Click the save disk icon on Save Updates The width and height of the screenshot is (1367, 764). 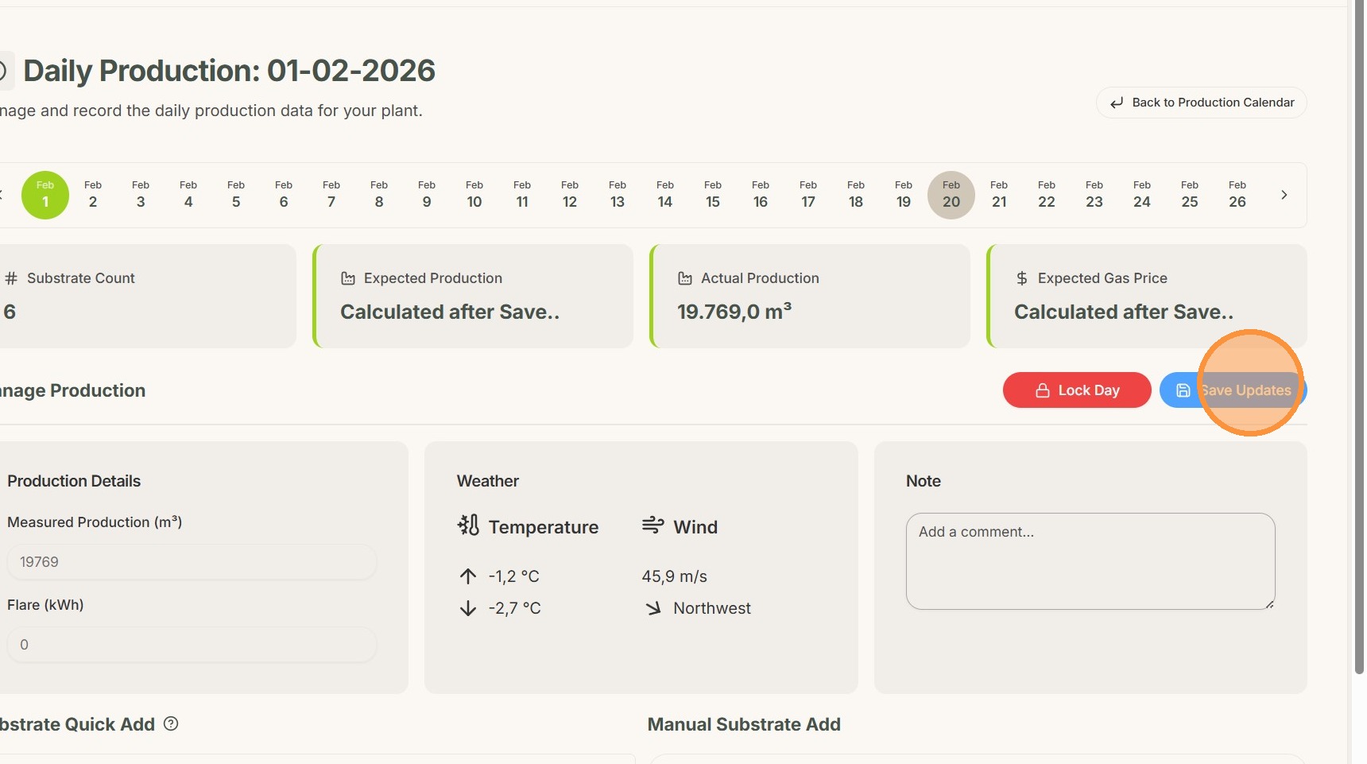[x=1183, y=390]
